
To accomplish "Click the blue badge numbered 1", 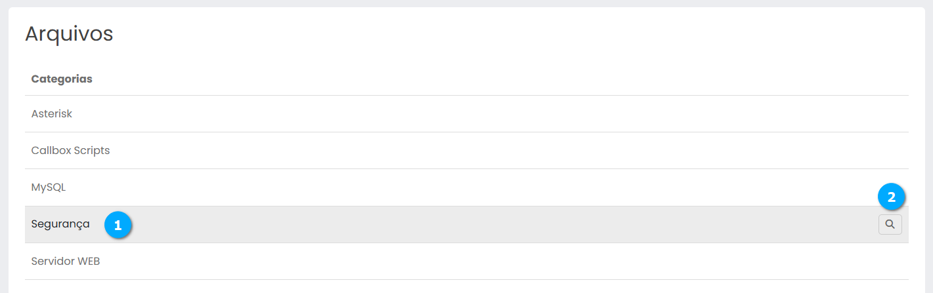I will [x=118, y=225].
